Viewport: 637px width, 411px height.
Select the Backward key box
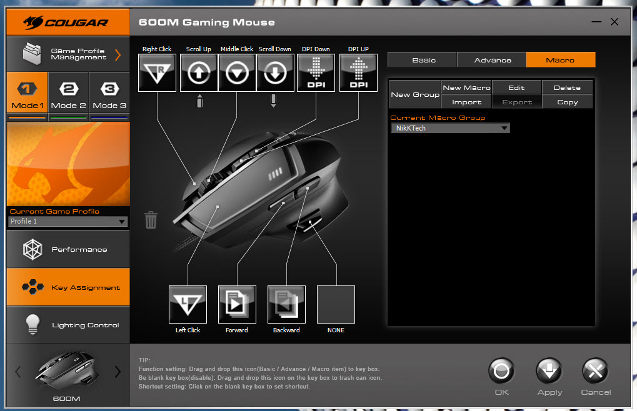tap(286, 304)
